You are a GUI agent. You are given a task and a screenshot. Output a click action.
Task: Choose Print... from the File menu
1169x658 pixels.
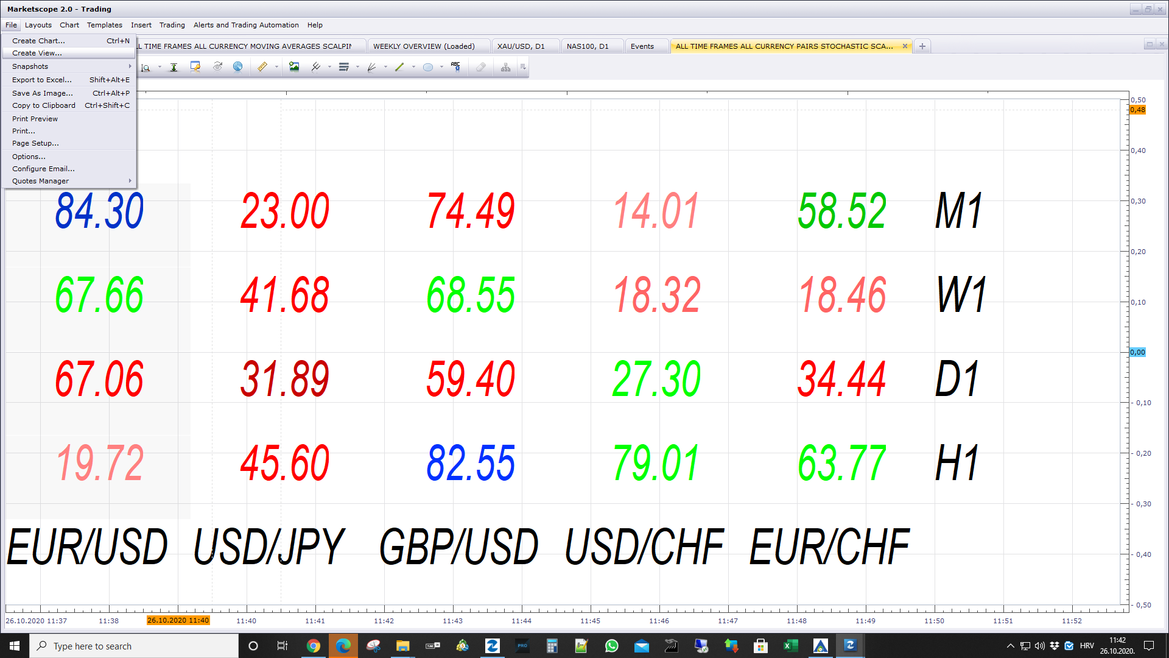point(69,131)
